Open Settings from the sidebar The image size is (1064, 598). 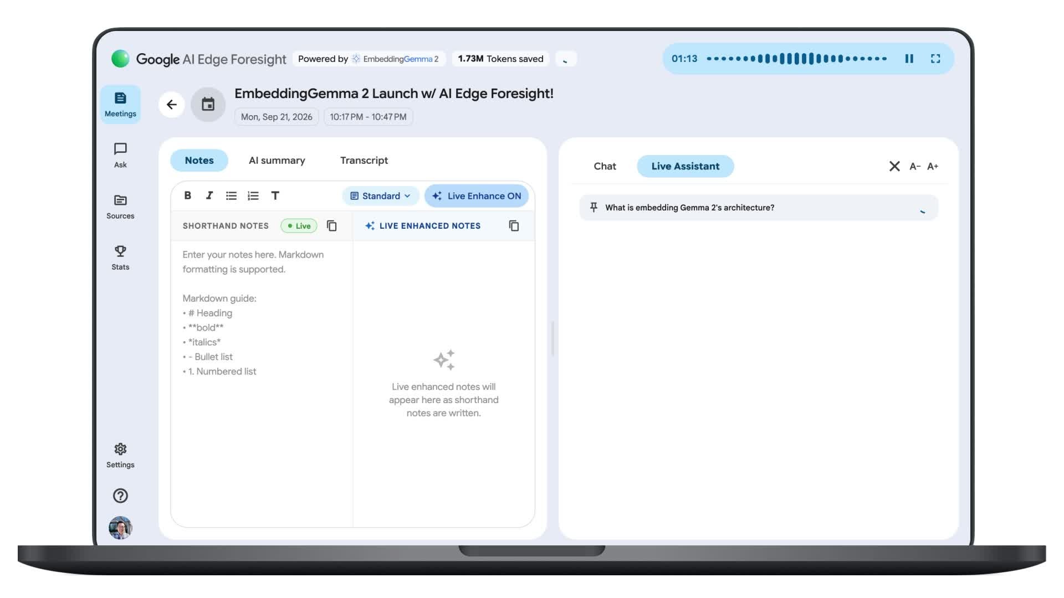pos(120,455)
